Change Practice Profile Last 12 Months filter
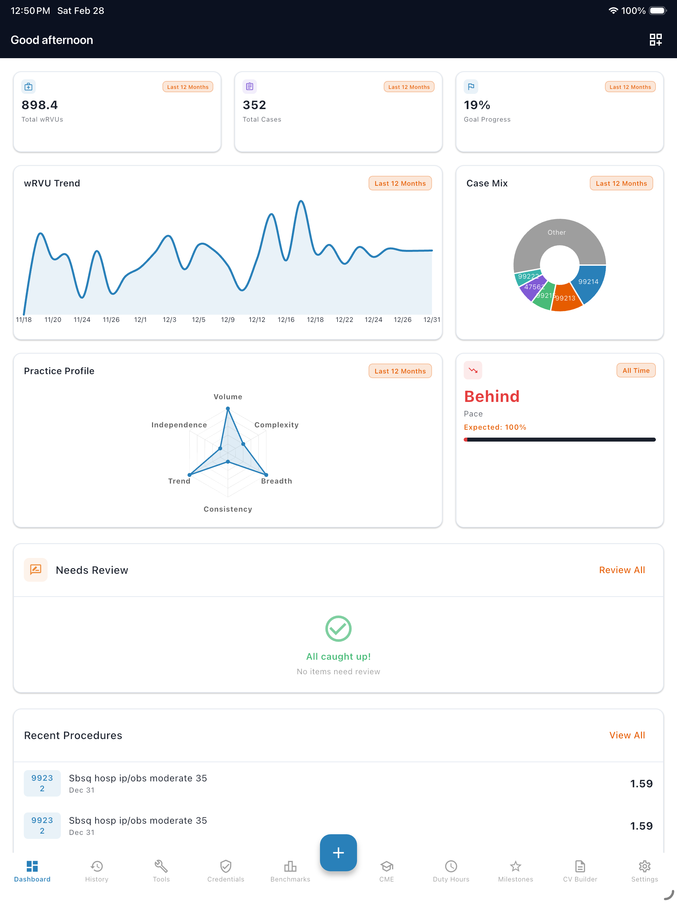Image resolution: width=677 pixels, height=903 pixels. point(400,371)
